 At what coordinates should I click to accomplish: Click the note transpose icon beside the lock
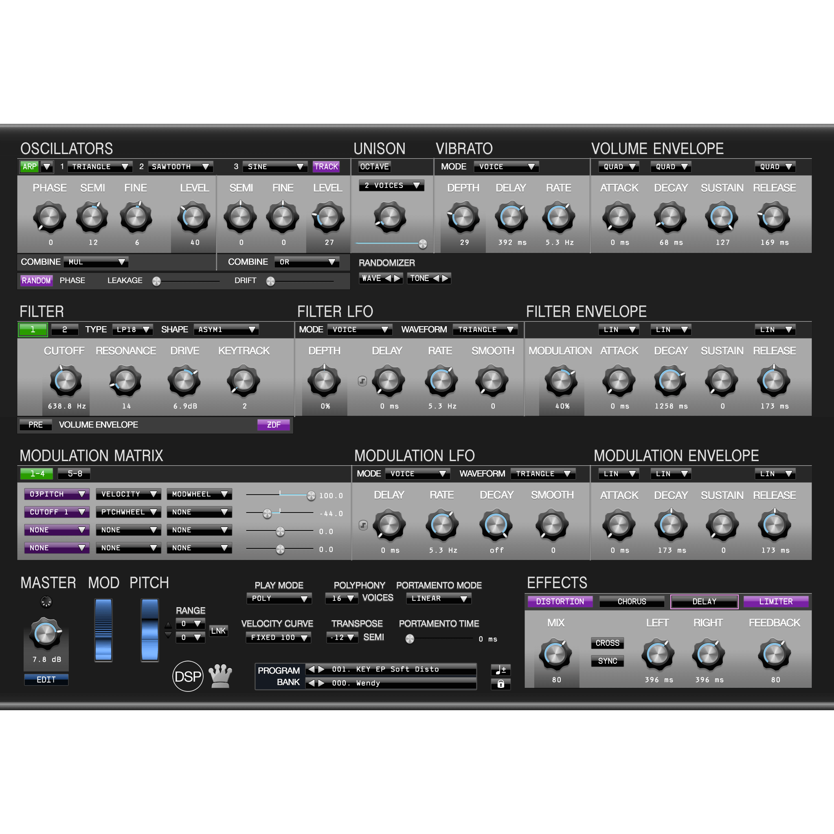pos(501,670)
